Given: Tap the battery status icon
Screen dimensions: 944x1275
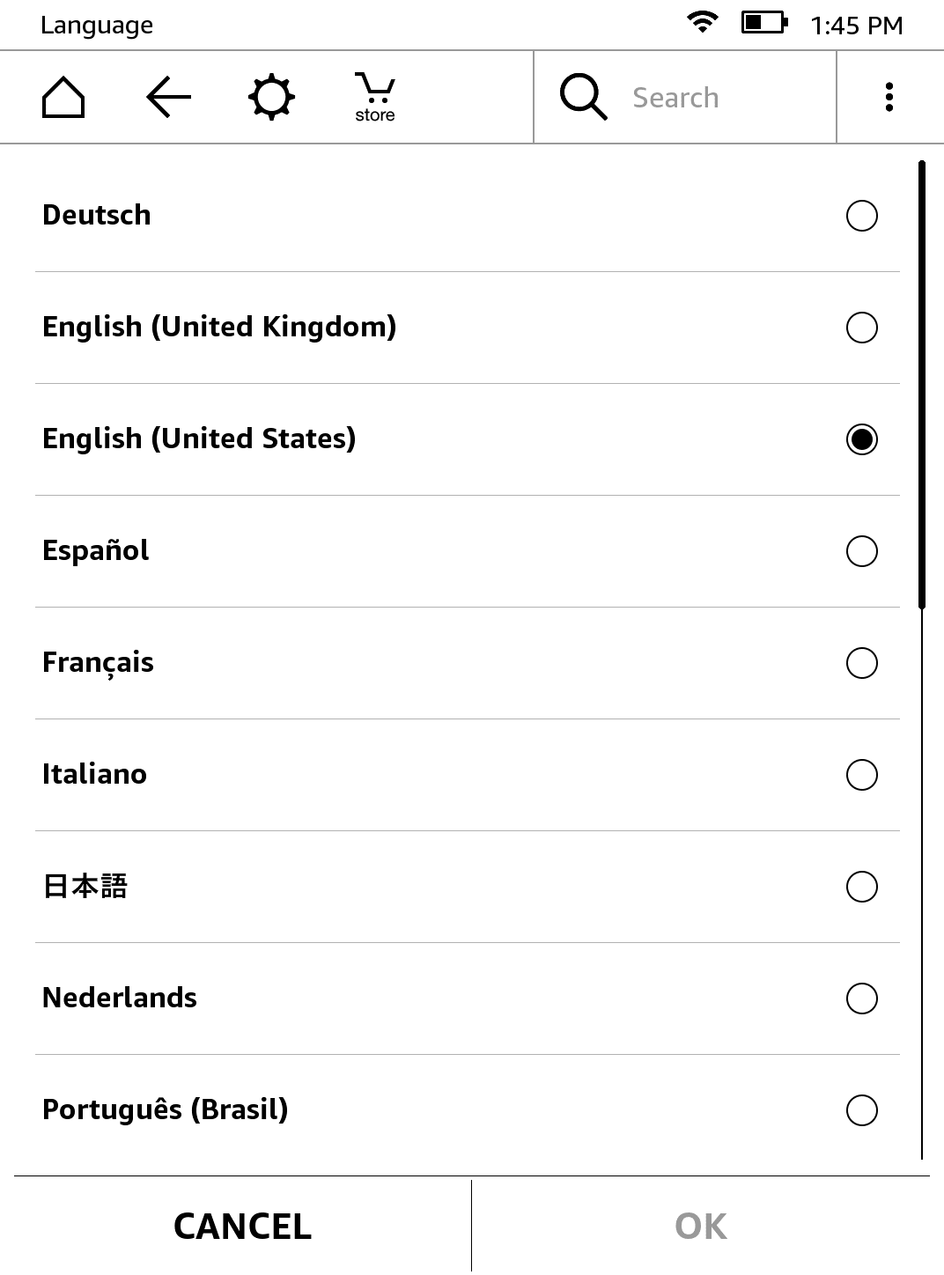Looking at the screenshot, I should click(x=763, y=24).
